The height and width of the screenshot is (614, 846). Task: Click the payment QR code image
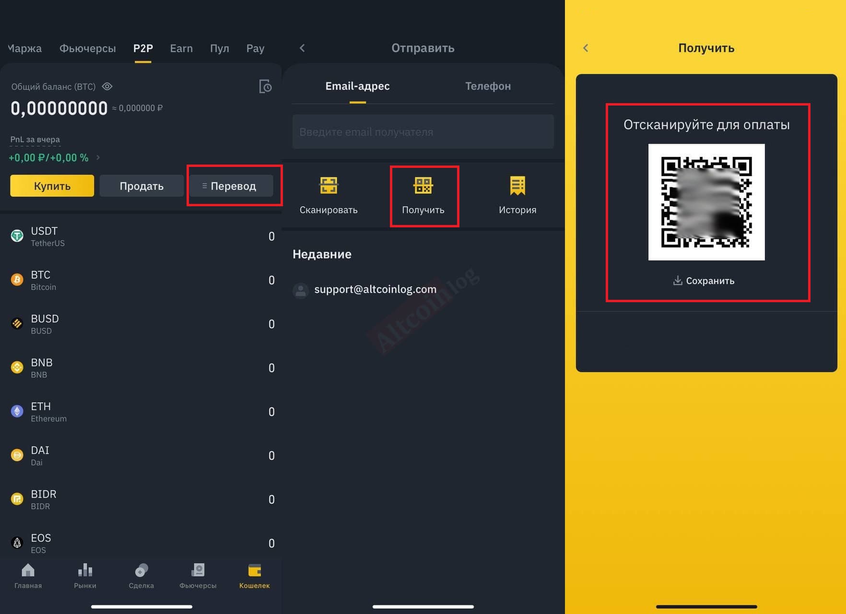pyautogui.click(x=706, y=202)
